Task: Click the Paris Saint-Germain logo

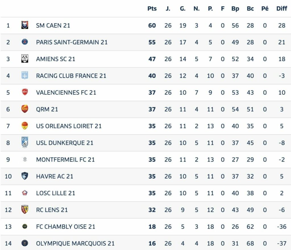Action: [25, 42]
